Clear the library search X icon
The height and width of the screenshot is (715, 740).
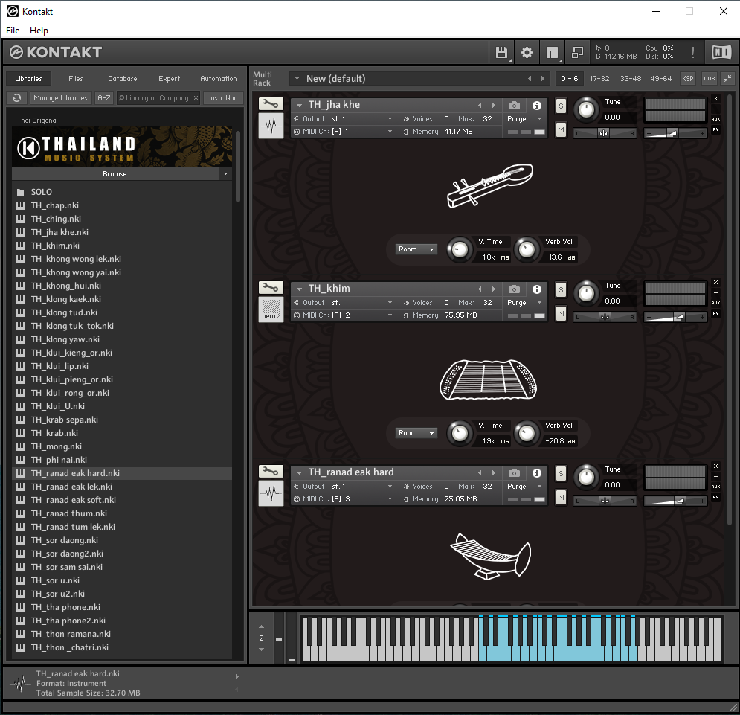click(196, 97)
